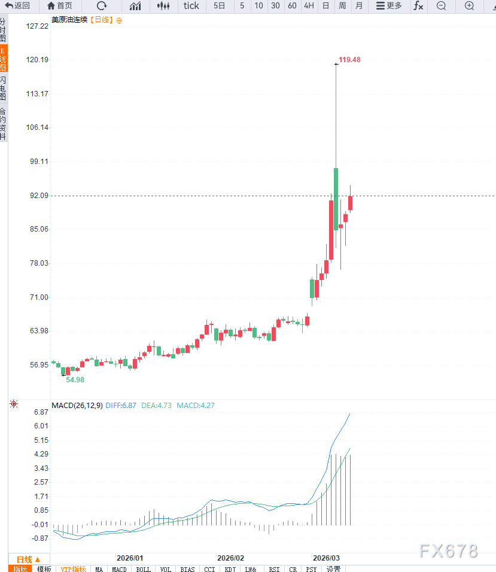Click the MACD settings sun icon
The width and height of the screenshot is (496, 572).
14,405
